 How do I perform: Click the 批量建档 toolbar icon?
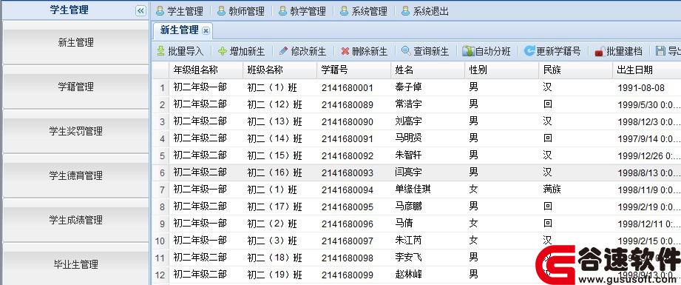coord(600,51)
